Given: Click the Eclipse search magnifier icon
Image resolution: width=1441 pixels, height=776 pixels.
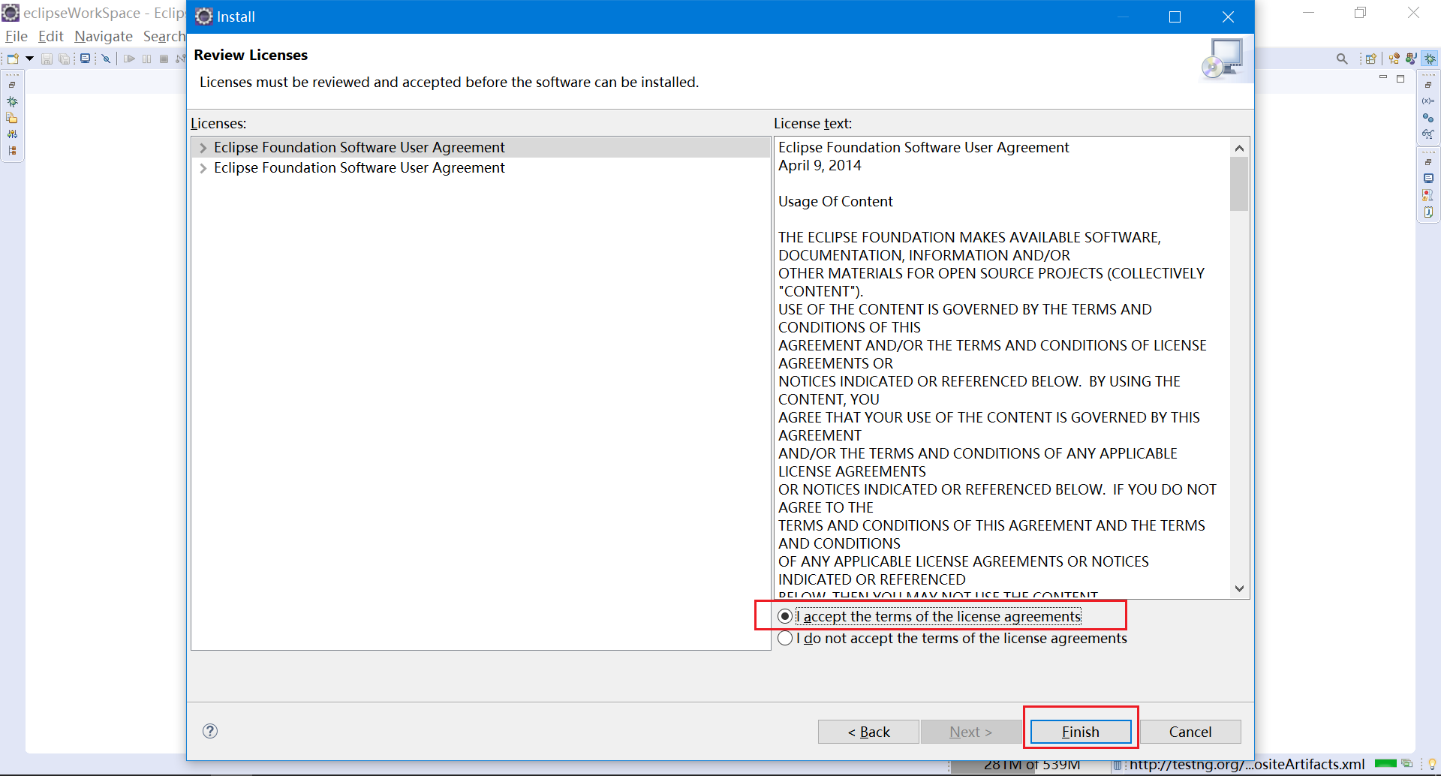Looking at the screenshot, I should (x=1342, y=59).
